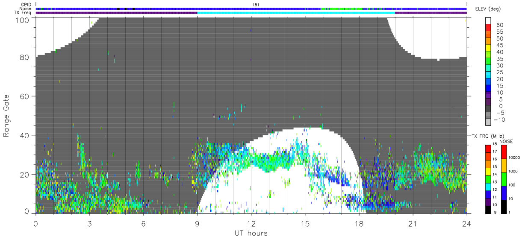Image resolution: width=525 pixels, height=242 pixels.
Task: Click the 'UT hours' axis label
Action: 251,233
